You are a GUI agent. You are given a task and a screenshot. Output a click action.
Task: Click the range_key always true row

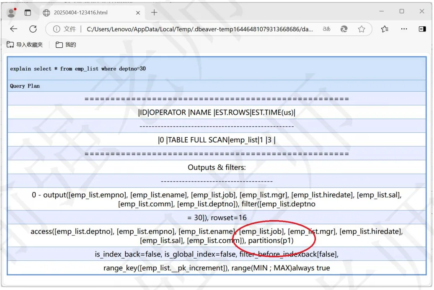[217, 267]
